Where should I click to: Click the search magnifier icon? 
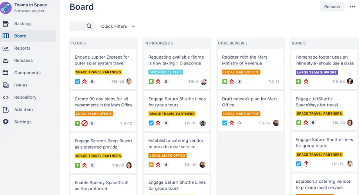tap(89, 26)
